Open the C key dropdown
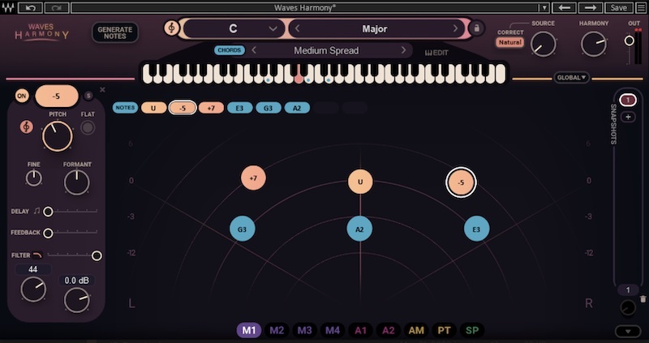Screen dimensions: 649x343 point(273,28)
